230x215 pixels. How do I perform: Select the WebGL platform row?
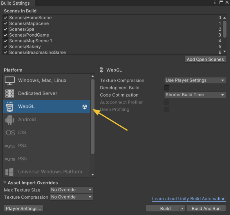(x=47, y=107)
